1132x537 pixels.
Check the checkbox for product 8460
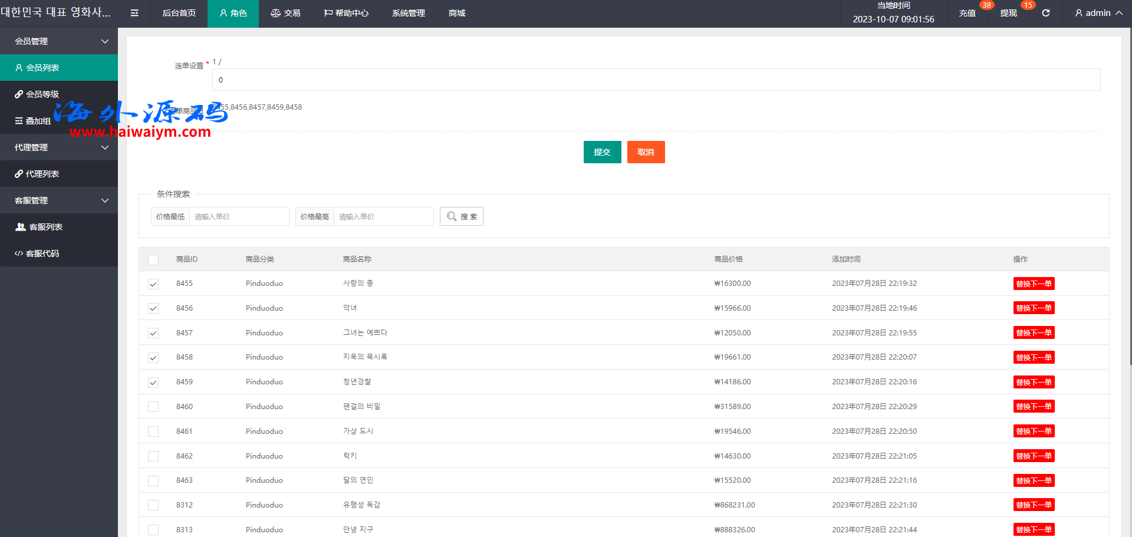pyautogui.click(x=153, y=407)
